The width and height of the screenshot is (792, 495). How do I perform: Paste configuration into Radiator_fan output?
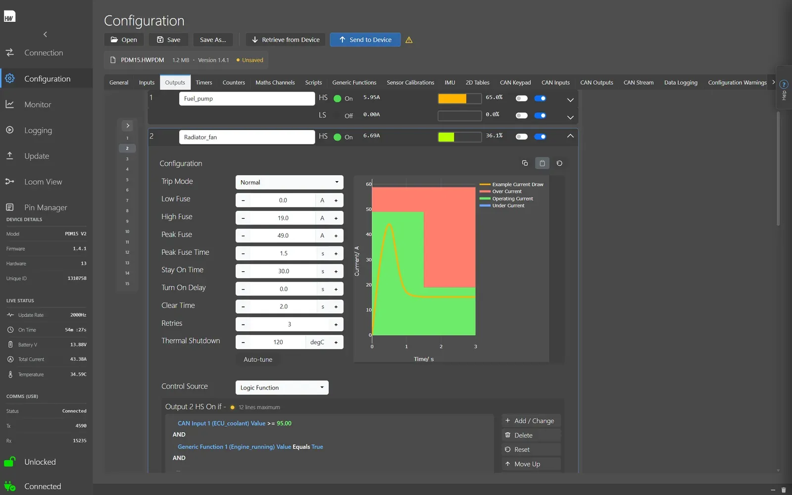pos(542,163)
